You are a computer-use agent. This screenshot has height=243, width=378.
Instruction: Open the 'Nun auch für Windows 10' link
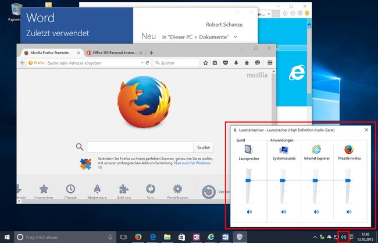click(x=192, y=163)
